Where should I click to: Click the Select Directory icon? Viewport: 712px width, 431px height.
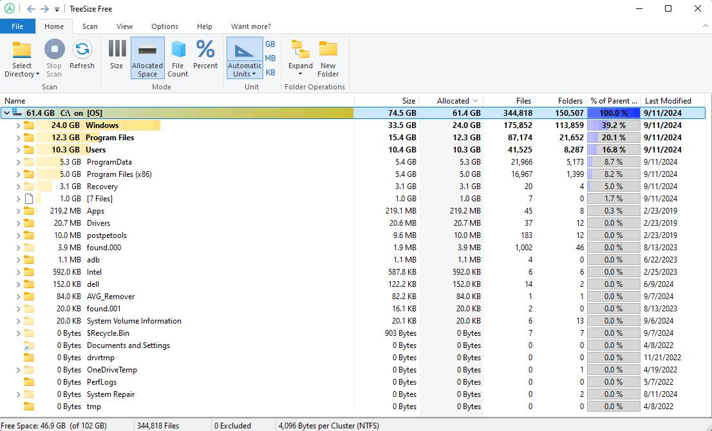click(22, 50)
